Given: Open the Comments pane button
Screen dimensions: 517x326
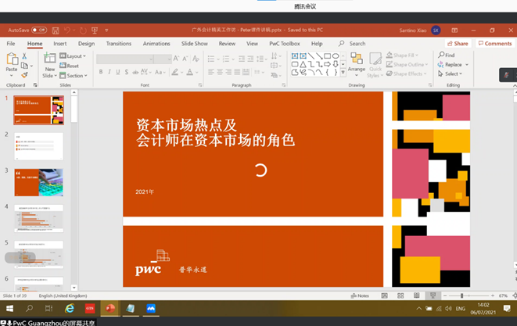Looking at the screenshot, I should [495, 44].
